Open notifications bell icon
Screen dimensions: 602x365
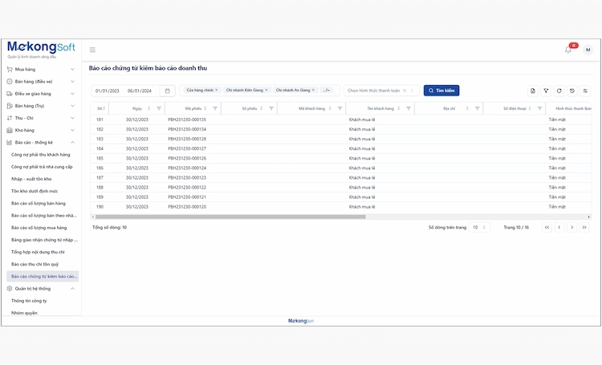pyautogui.click(x=568, y=50)
